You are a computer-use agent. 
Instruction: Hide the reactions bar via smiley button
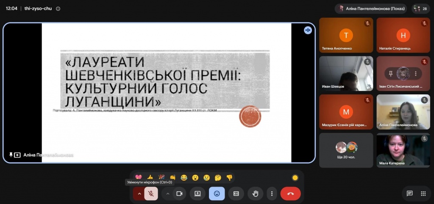click(217, 193)
